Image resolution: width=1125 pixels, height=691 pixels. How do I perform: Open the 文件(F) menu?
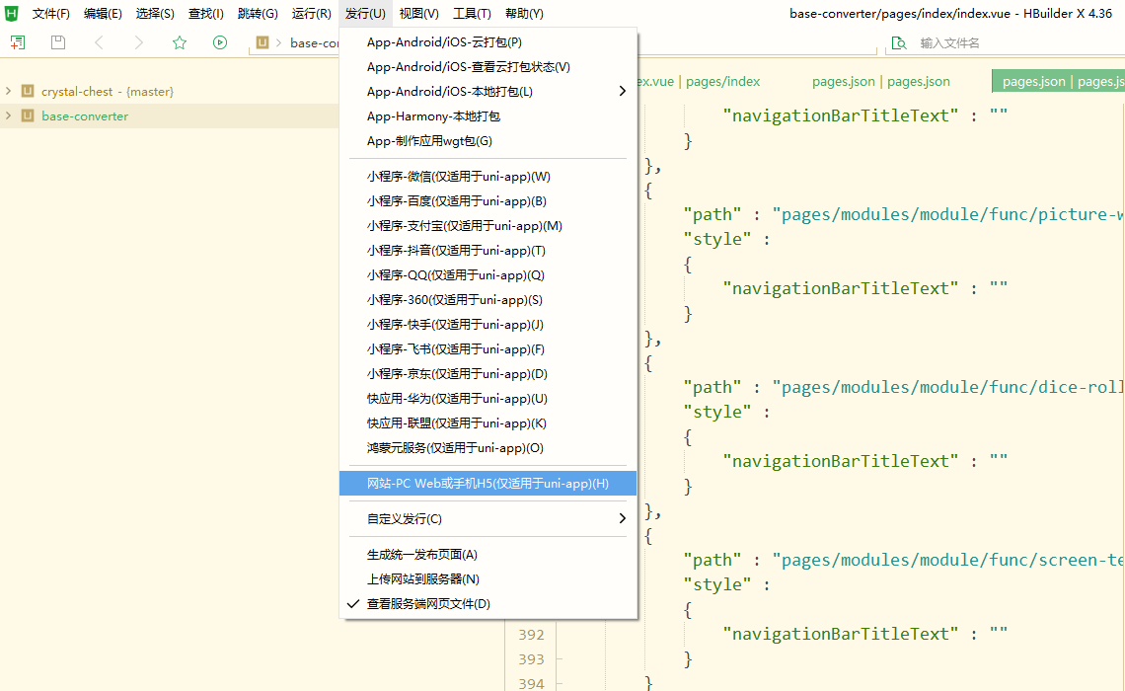point(51,14)
